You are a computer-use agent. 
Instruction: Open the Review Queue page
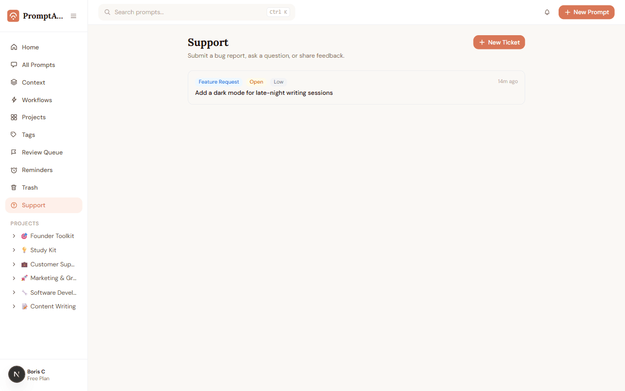click(44, 152)
